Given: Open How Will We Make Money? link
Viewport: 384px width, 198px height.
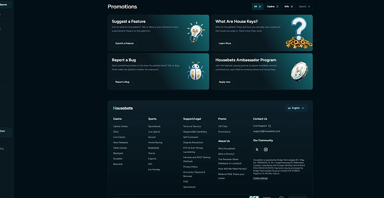Looking at the screenshot, I should (x=233, y=169).
